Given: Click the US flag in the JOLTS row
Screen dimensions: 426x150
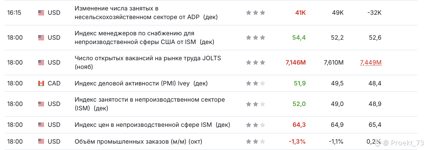Looking at the screenshot, I should [x=41, y=63].
